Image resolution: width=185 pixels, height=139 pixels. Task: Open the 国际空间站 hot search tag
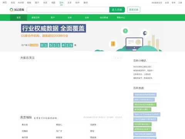(145, 105)
